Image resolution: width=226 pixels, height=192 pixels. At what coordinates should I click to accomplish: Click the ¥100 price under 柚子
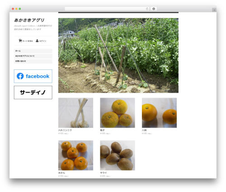click(105, 133)
